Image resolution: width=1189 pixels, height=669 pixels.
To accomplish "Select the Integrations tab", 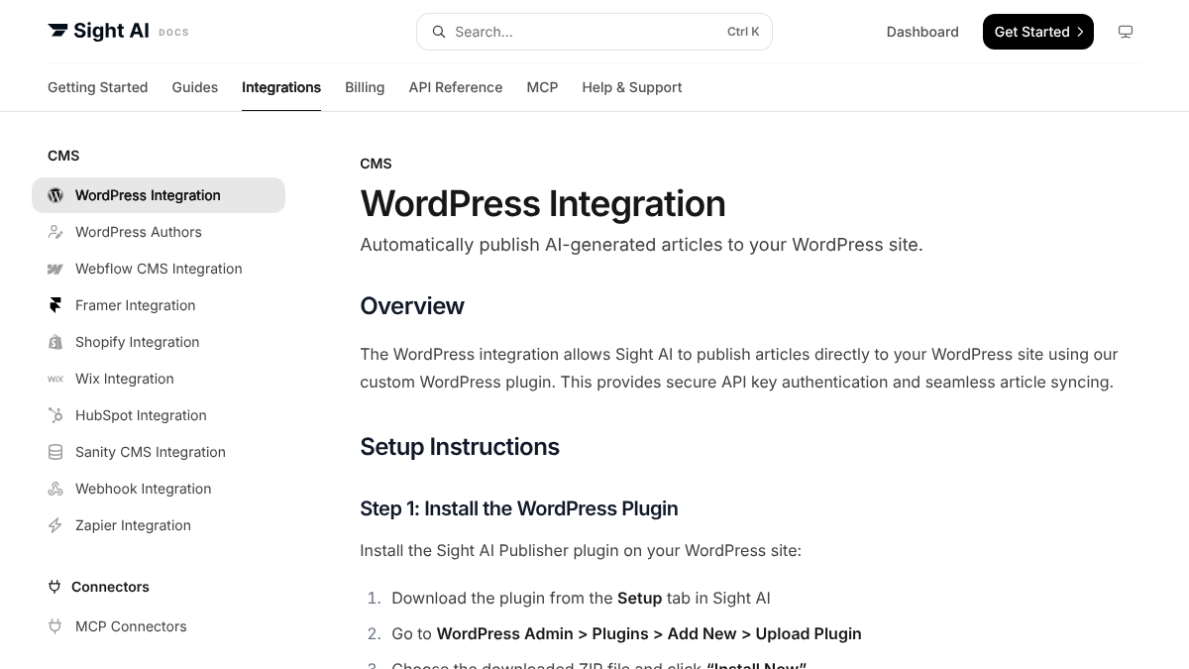I will pyautogui.click(x=281, y=87).
